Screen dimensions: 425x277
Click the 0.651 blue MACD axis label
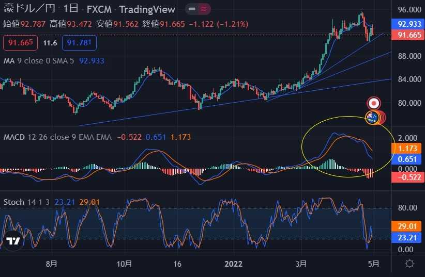[406, 159]
